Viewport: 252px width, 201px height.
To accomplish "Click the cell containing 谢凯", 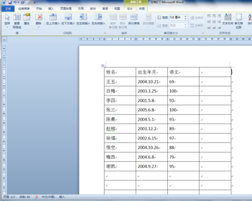I will click(x=120, y=166).
